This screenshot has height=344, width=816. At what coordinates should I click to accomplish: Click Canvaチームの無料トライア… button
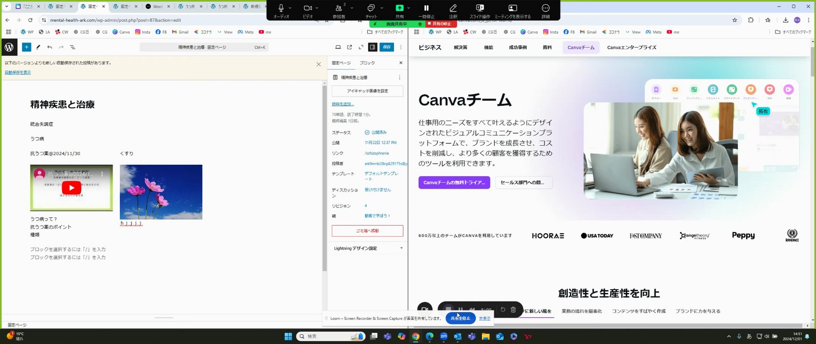pos(454,183)
